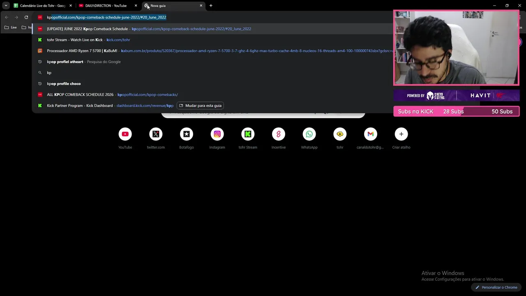
Task: Switch to Calendário Live do Tohr tab
Action: (42, 6)
